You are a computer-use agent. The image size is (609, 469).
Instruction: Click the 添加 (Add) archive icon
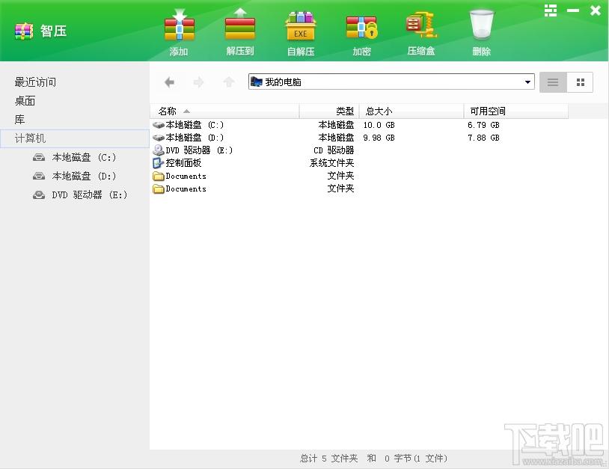(x=179, y=27)
